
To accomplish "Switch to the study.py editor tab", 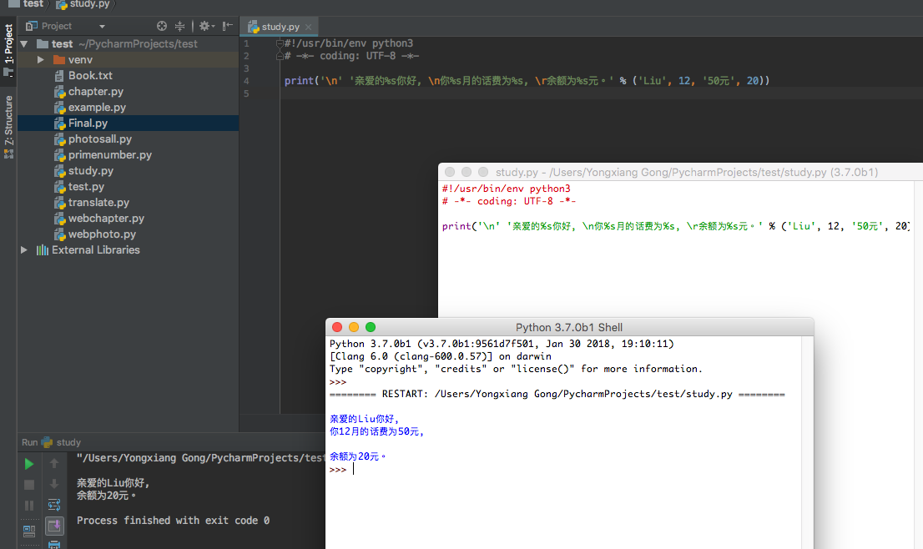I will [280, 27].
